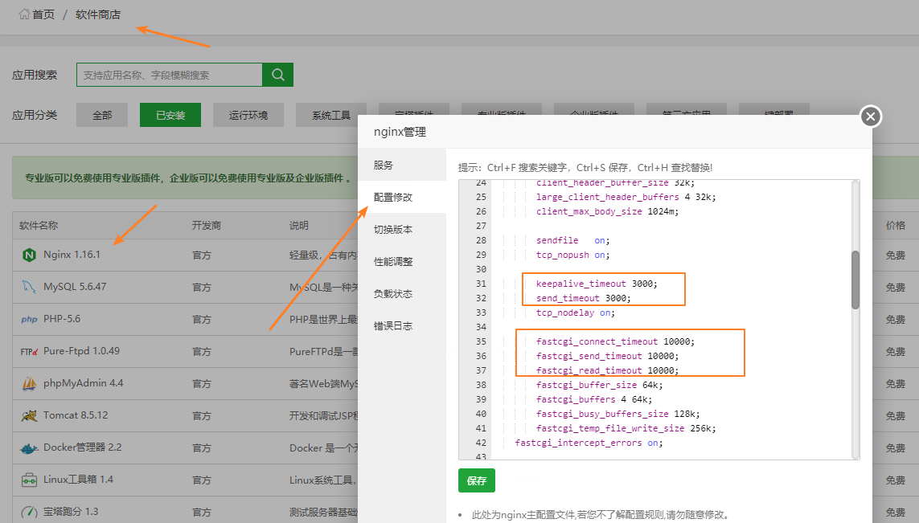Select the 负载状态 tab
Screen dimensions: 919x523
(x=393, y=293)
